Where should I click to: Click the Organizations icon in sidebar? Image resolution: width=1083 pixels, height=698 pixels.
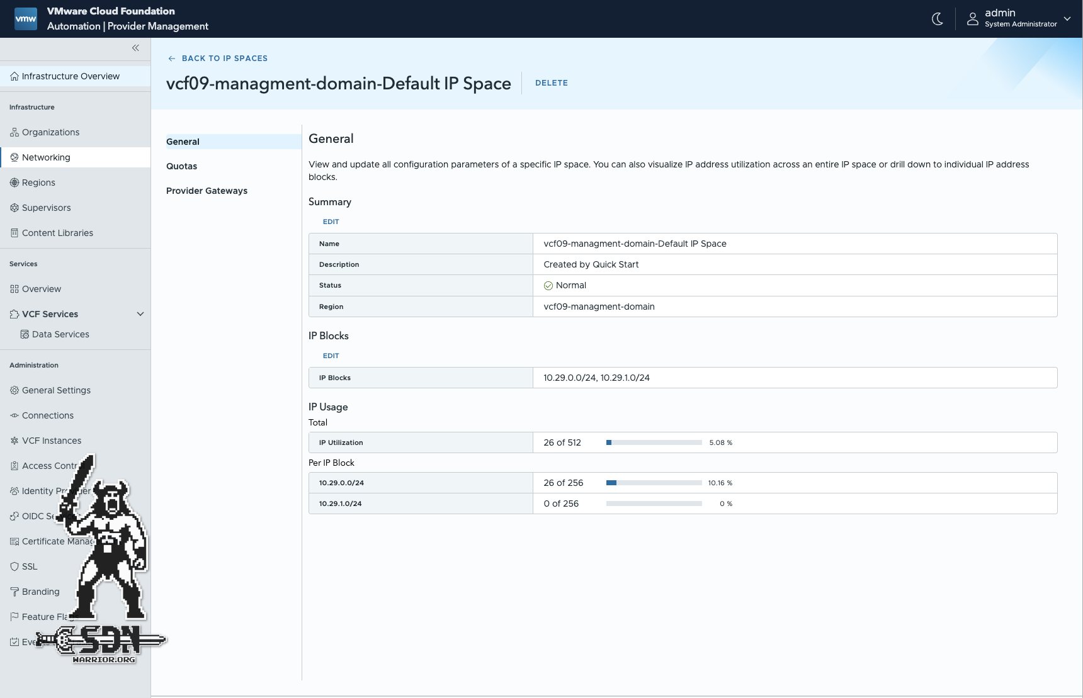[x=14, y=132]
